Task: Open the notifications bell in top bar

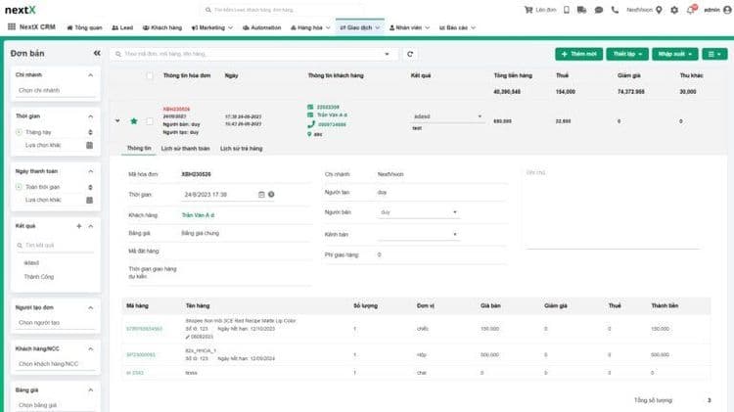Action: pos(692,10)
